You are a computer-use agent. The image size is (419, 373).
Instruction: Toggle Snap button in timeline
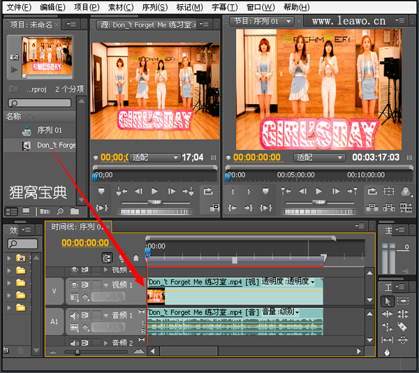[107, 258]
